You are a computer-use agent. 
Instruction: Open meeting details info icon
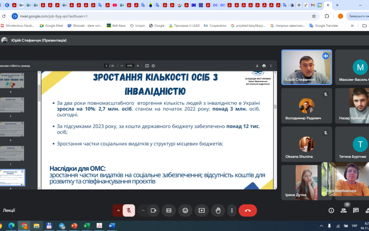[x=331, y=211]
